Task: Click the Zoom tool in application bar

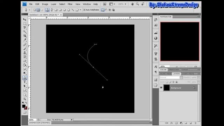Action: click(138, 4)
